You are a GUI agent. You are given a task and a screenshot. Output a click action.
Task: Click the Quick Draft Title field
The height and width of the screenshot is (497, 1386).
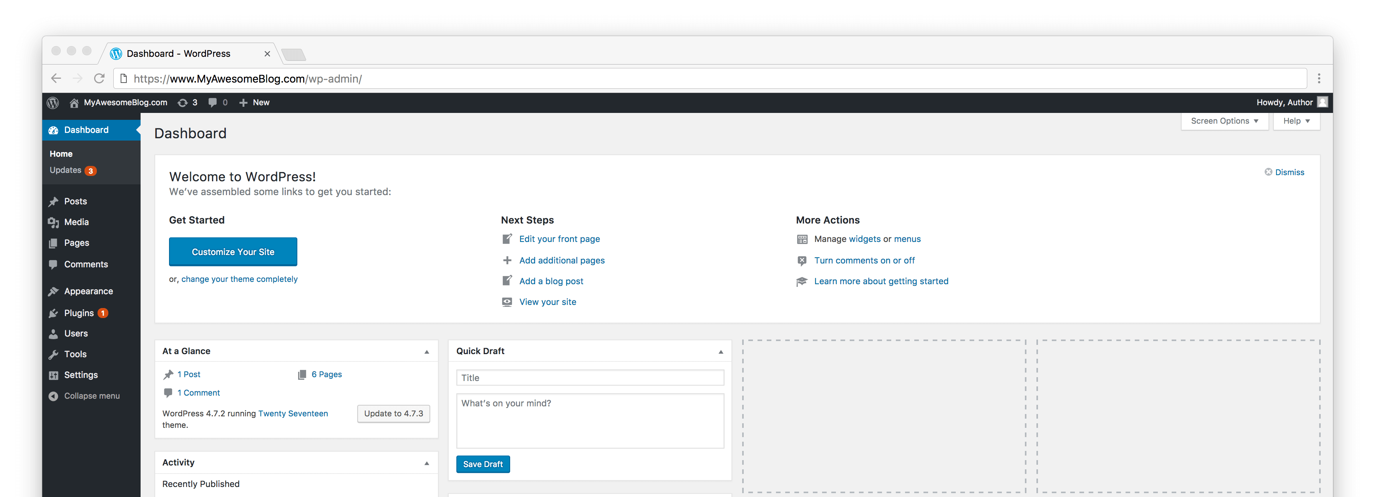tap(590, 378)
